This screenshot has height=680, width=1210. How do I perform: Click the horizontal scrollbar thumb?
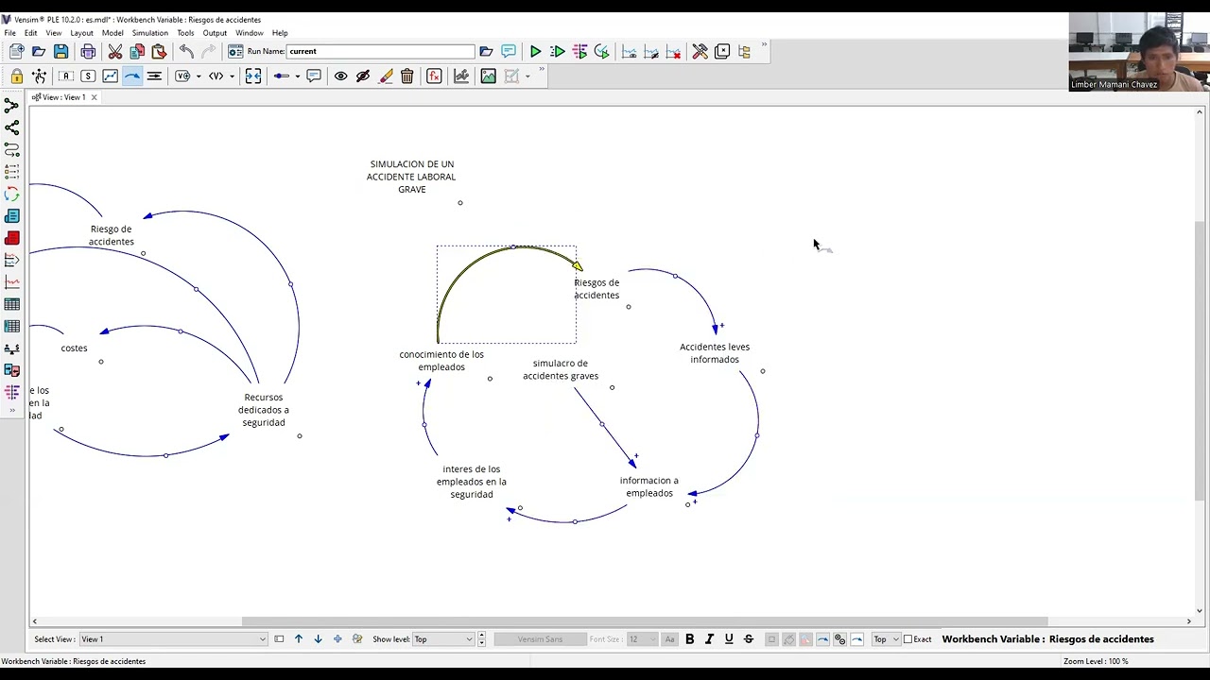[x=645, y=621]
